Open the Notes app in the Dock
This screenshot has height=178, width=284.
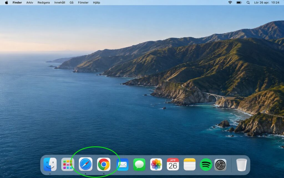tap(189, 164)
